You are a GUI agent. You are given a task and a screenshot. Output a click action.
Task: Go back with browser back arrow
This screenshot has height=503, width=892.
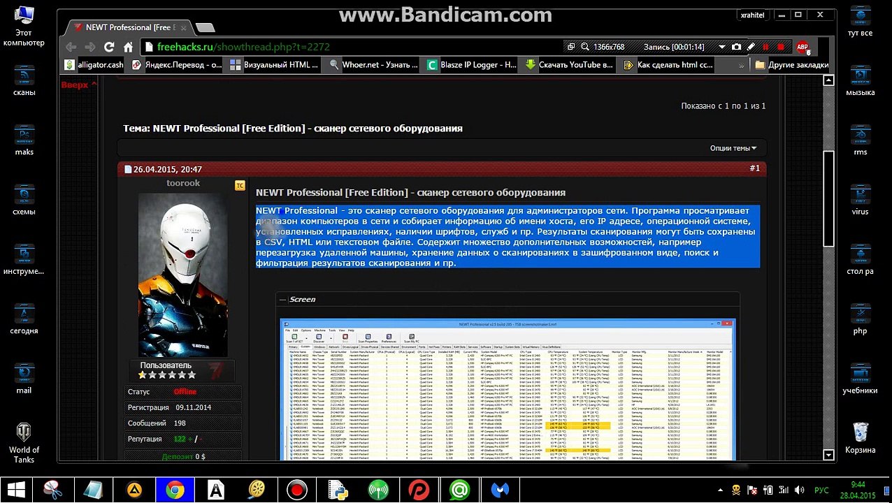point(71,47)
